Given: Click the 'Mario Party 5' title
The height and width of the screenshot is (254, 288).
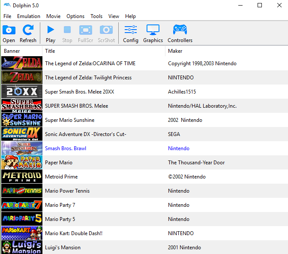Looking at the screenshot, I should (60, 219).
